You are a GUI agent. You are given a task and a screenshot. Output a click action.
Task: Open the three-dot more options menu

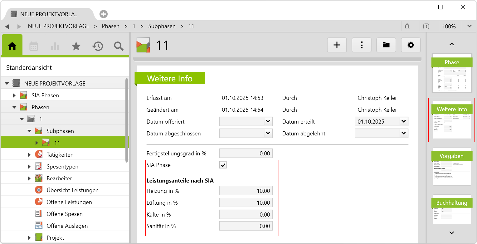click(x=362, y=45)
